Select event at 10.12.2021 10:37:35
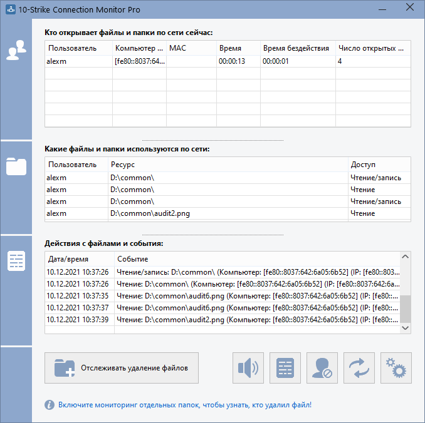Viewport: 425px width, 423px height. [x=223, y=296]
